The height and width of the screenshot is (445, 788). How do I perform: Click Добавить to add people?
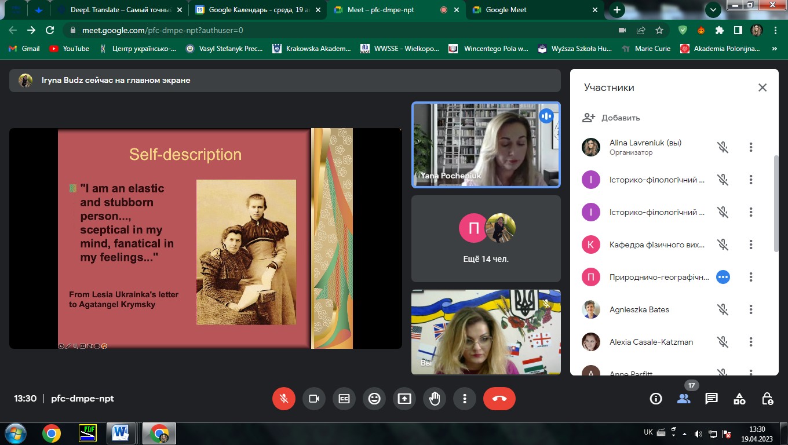611,118
